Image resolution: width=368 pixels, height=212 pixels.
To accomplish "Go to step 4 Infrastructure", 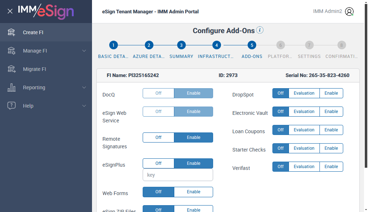I will 217,45.
